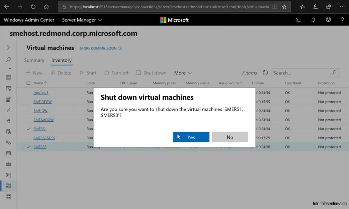The image size is (349, 209).
Task: Open the SME DFGW virtual machine link
Action: (x=43, y=102)
